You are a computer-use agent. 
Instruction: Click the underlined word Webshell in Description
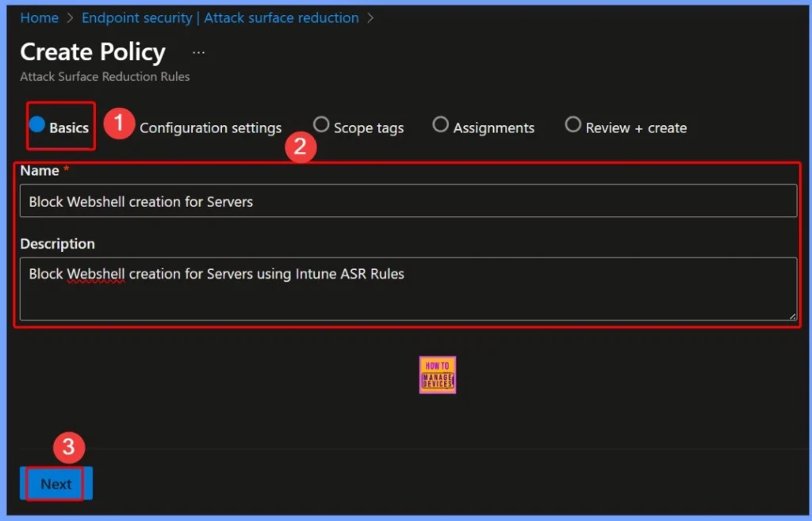pos(96,274)
